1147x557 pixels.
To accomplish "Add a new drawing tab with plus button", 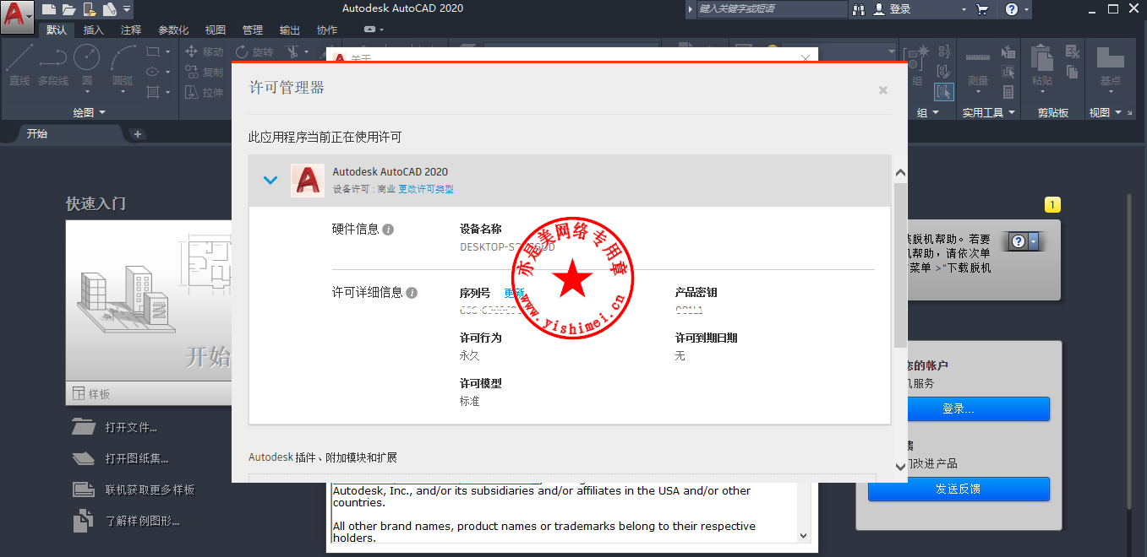I will [x=138, y=133].
